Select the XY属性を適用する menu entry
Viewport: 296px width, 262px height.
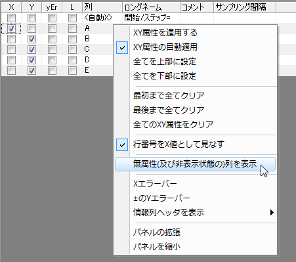point(195,33)
